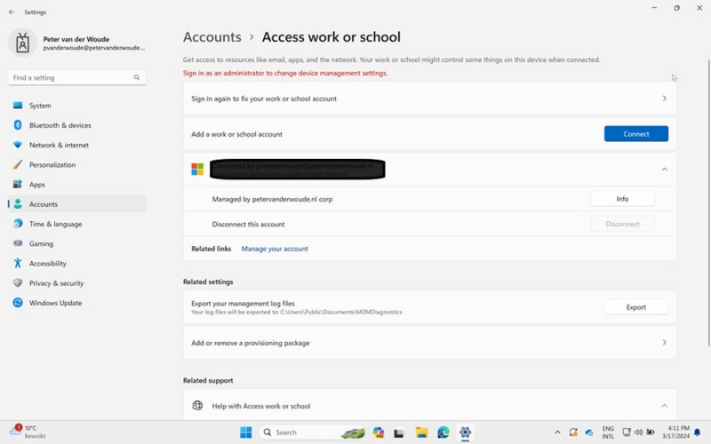
Task: Open Windows Update settings
Action: tap(76, 303)
